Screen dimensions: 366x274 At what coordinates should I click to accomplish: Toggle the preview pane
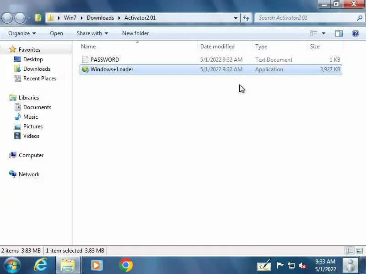(339, 33)
